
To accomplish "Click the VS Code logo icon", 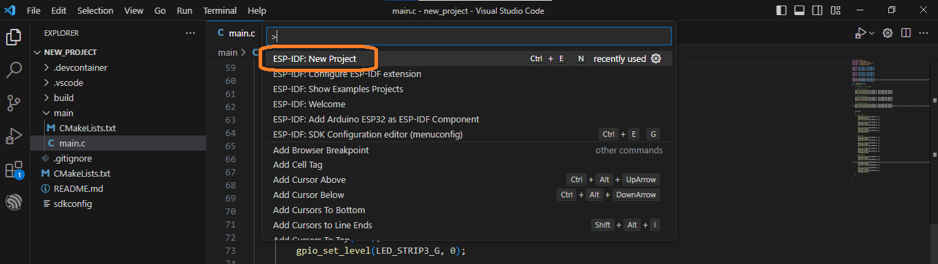I will (x=10, y=10).
